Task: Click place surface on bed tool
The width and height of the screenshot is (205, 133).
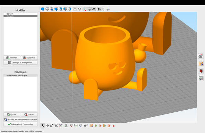Action: click(66, 125)
